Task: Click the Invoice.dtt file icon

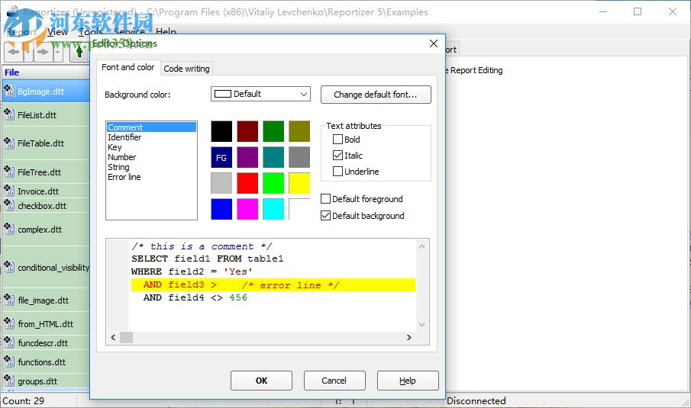Action: [9, 191]
